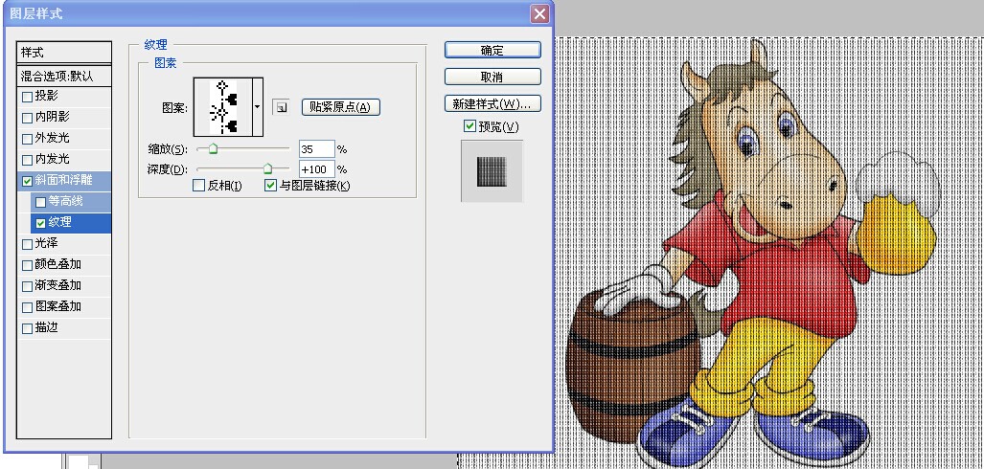Enable the 图案叠加 checkbox
The width and height of the screenshot is (984, 469).
click(27, 308)
